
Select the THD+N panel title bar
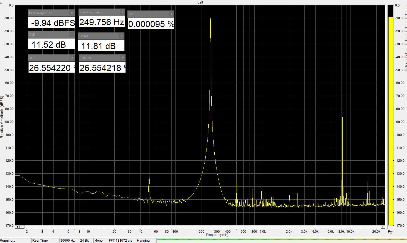(x=102, y=58)
